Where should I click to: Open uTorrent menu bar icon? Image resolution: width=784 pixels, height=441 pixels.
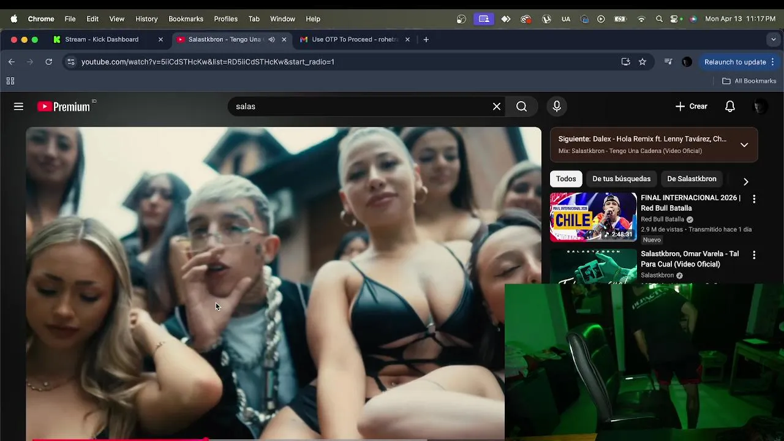tap(546, 19)
